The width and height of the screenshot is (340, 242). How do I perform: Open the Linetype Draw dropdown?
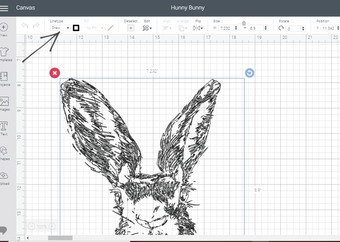(60, 28)
